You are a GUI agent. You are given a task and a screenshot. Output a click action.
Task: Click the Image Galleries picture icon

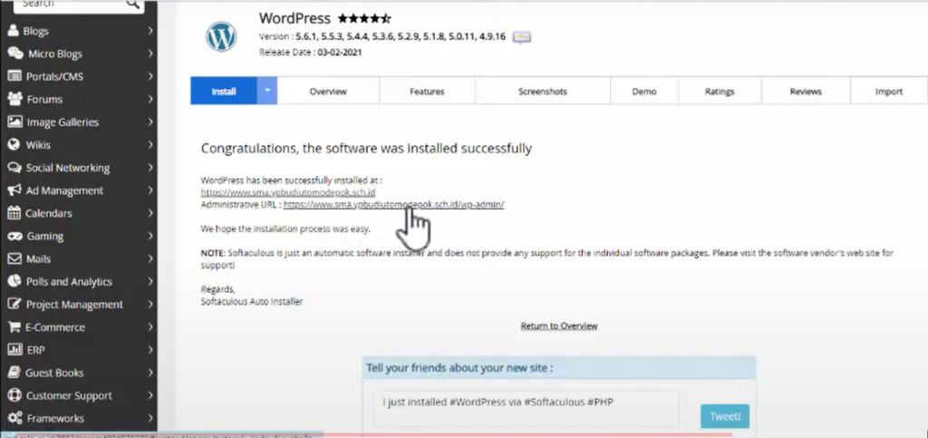tap(14, 122)
